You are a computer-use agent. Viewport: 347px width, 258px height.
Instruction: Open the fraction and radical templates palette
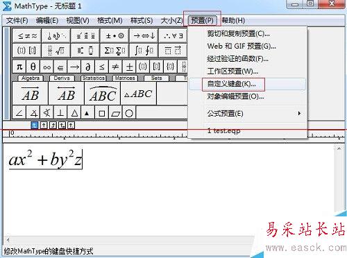56,50
